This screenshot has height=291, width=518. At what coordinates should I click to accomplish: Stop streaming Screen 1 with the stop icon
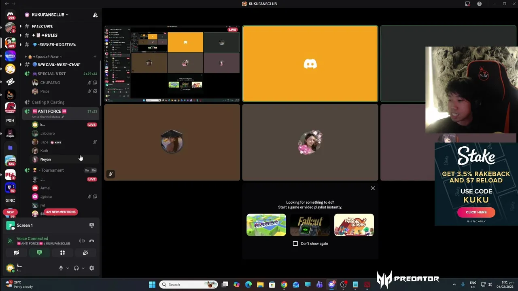tap(91, 225)
